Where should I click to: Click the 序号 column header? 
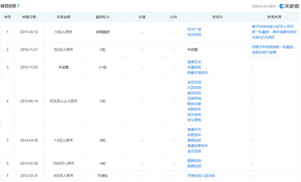(8, 17)
